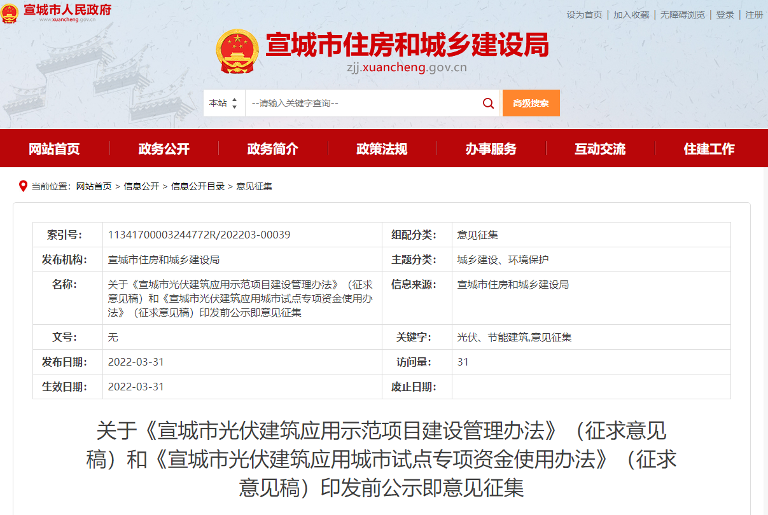Open the 本站 search scope dropdown
The height and width of the screenshot is (515, 768).
(224, 103)
